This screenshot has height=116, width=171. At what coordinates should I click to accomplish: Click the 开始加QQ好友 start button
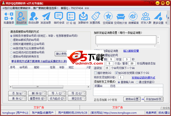[x=154, y=99]
